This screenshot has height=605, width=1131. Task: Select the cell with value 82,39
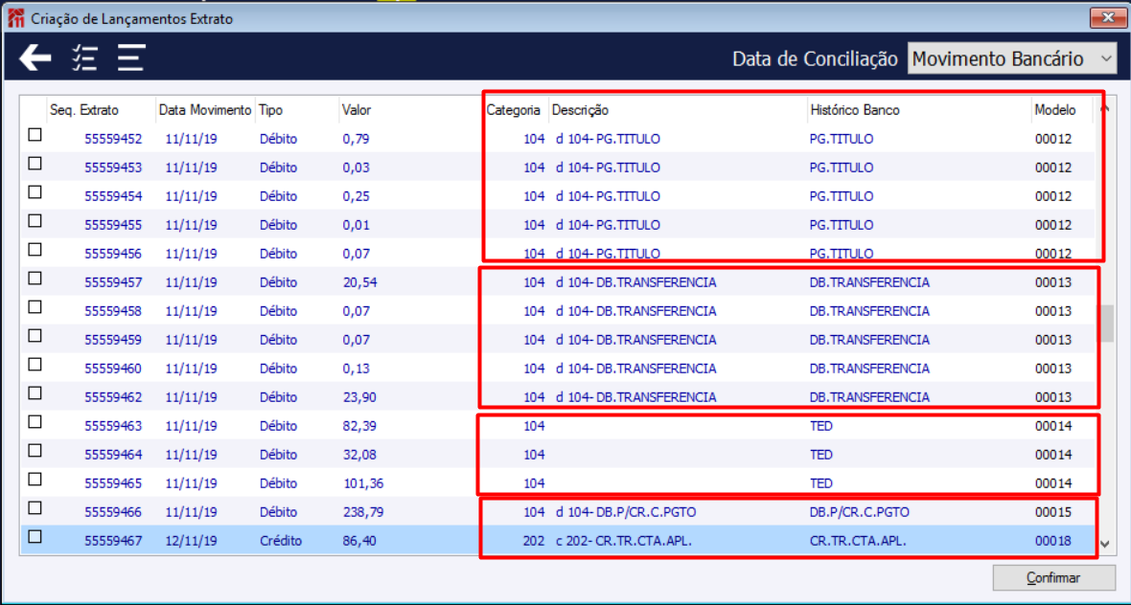coord(360,426)
